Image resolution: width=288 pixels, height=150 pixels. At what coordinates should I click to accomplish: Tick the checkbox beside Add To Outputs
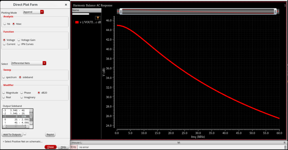(25, 134)
